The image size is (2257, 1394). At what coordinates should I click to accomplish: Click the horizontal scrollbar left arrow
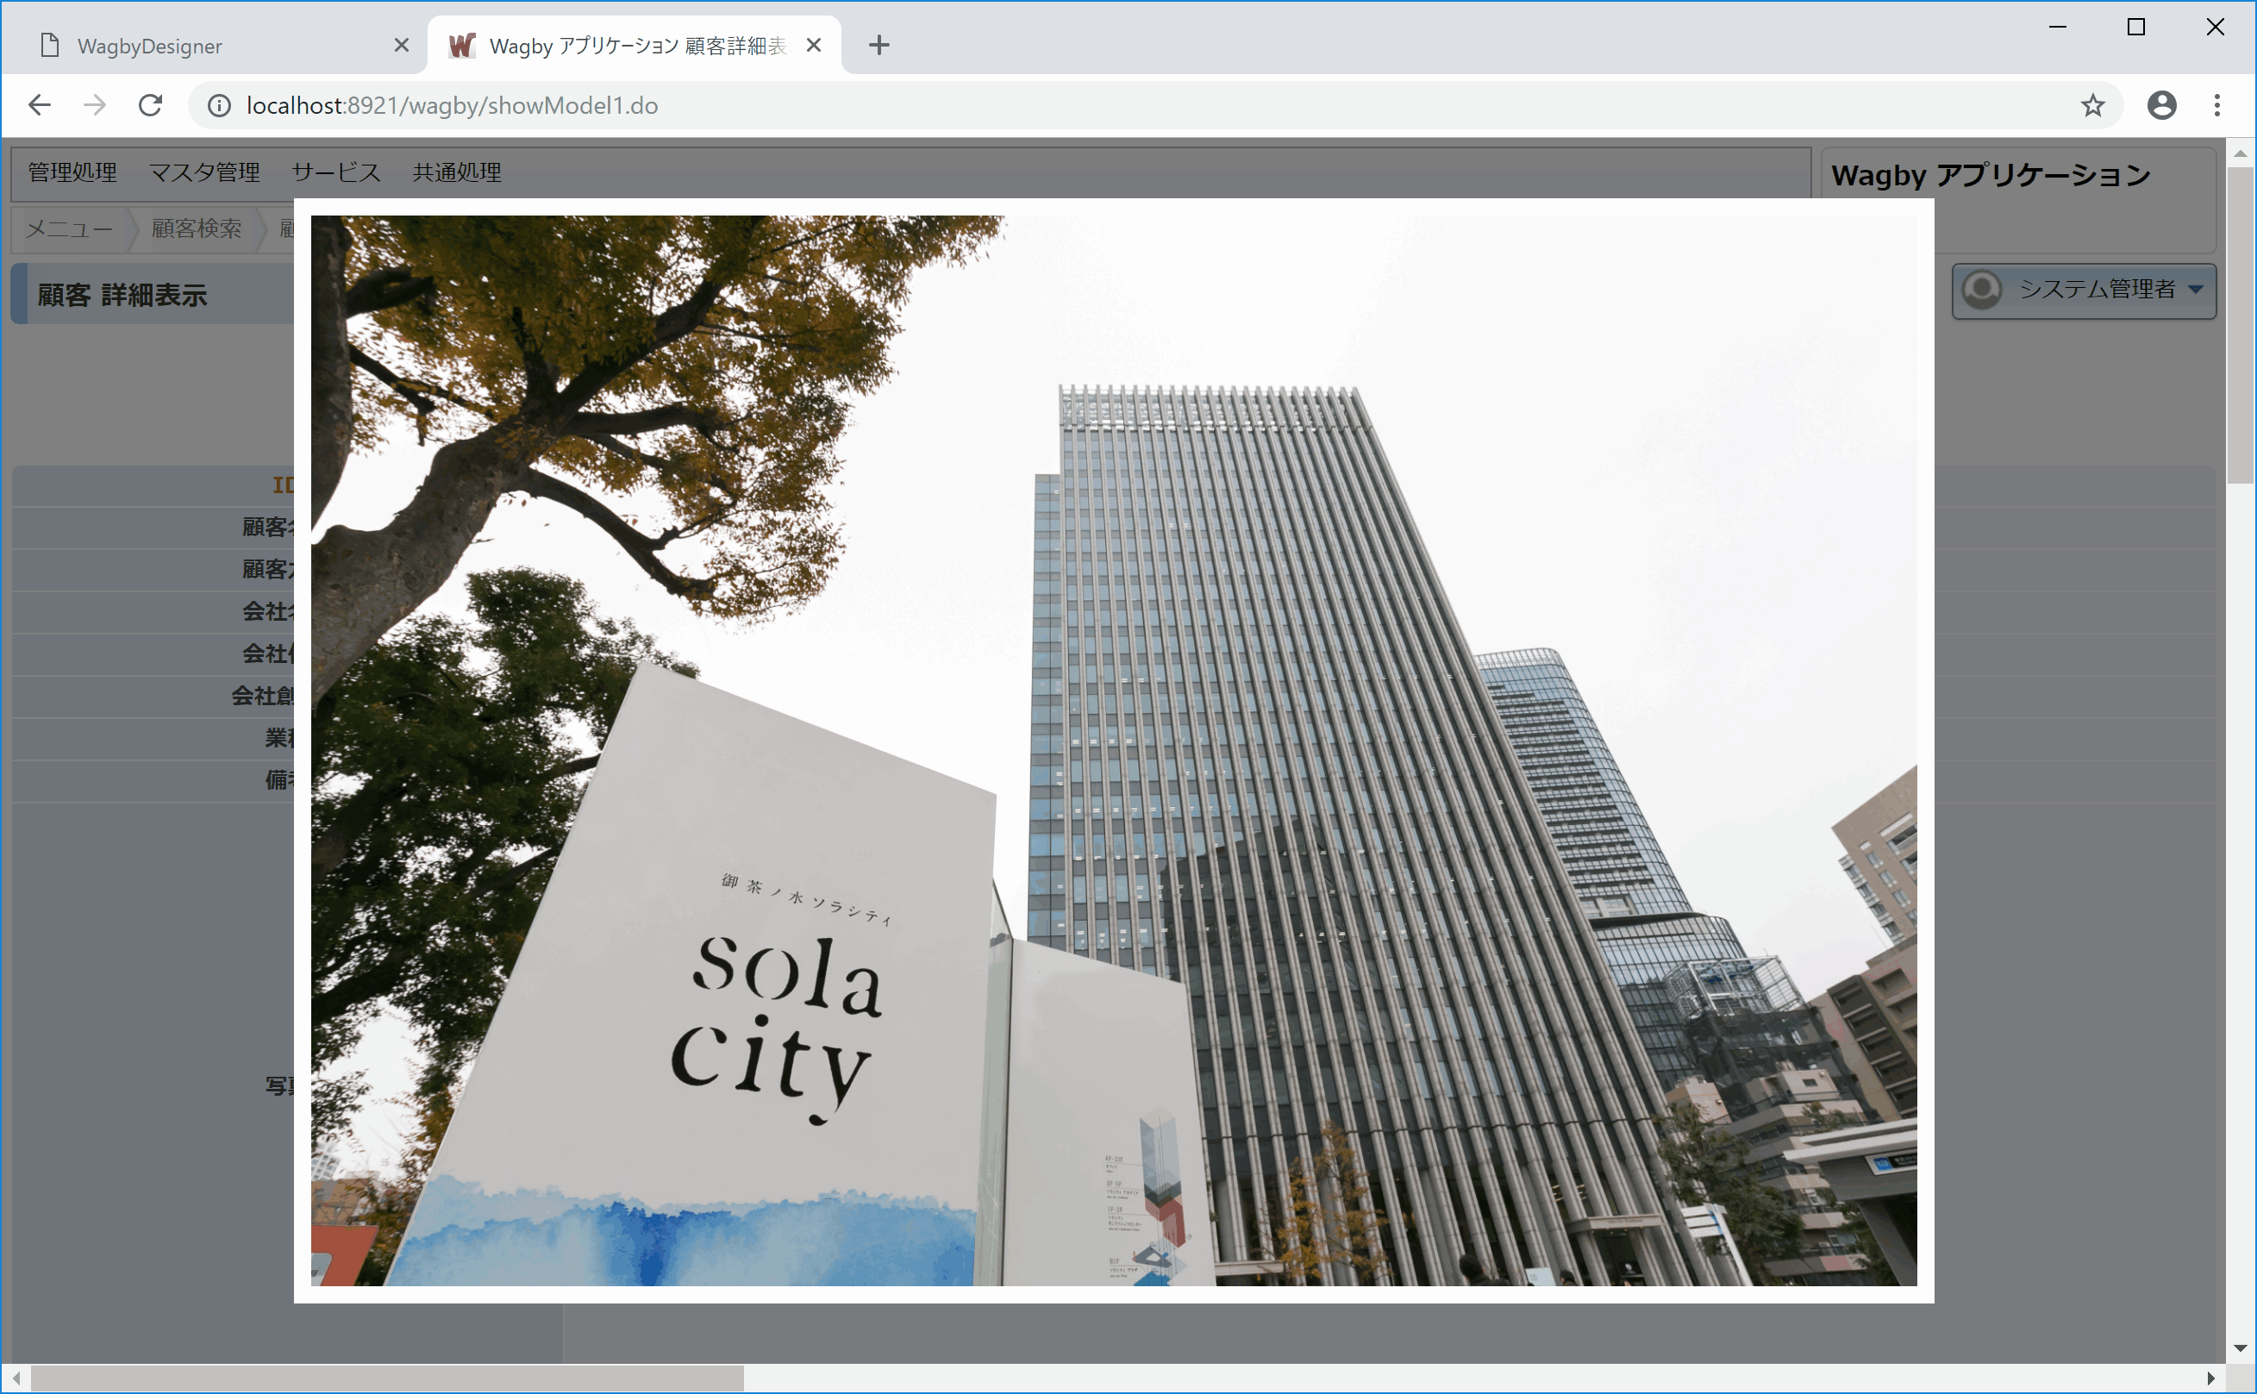coord(16,1378)
